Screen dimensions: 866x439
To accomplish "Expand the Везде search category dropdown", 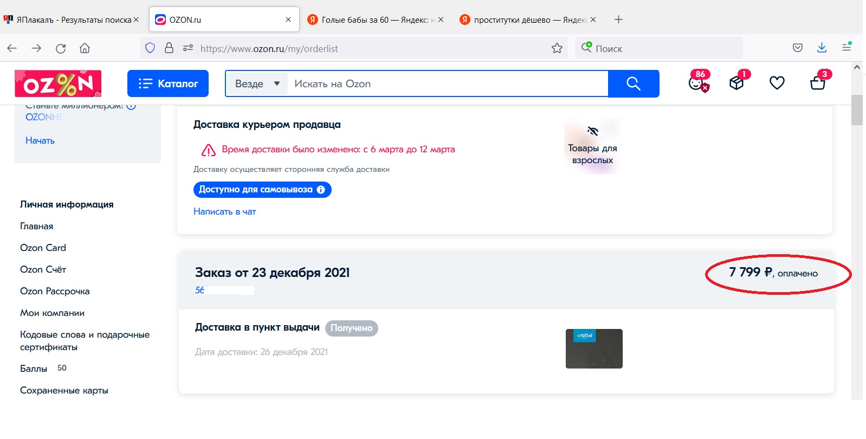I will [x=257, y=84].
